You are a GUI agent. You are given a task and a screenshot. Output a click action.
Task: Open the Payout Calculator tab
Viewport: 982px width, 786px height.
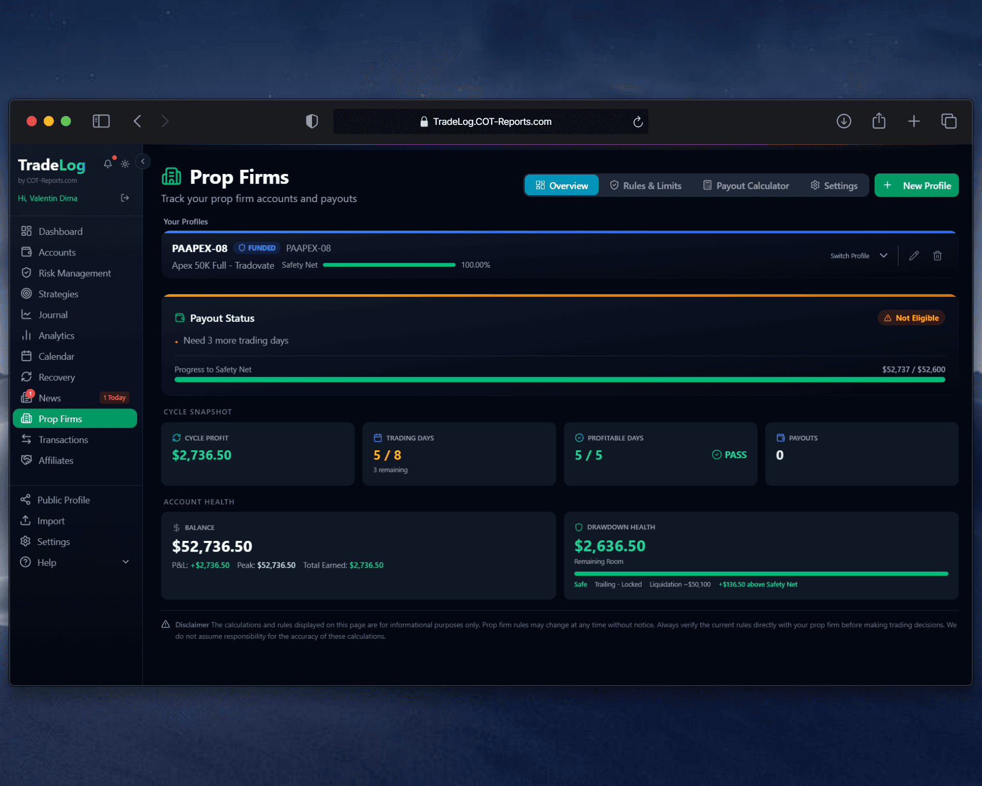(x=746, y=186)
